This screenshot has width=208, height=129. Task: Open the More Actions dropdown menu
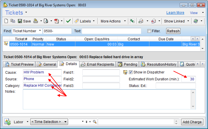(125, 21)
